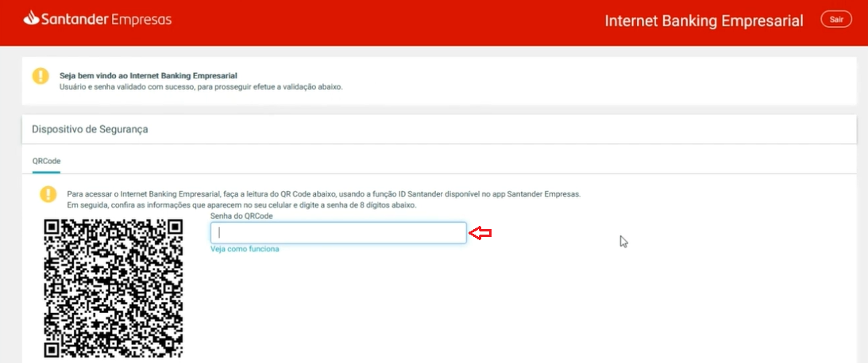This screenshot has width=868, height=363.
Task: Click the 'Usuário e senha validado com sucesso' message
Action: tap(201, 86)
